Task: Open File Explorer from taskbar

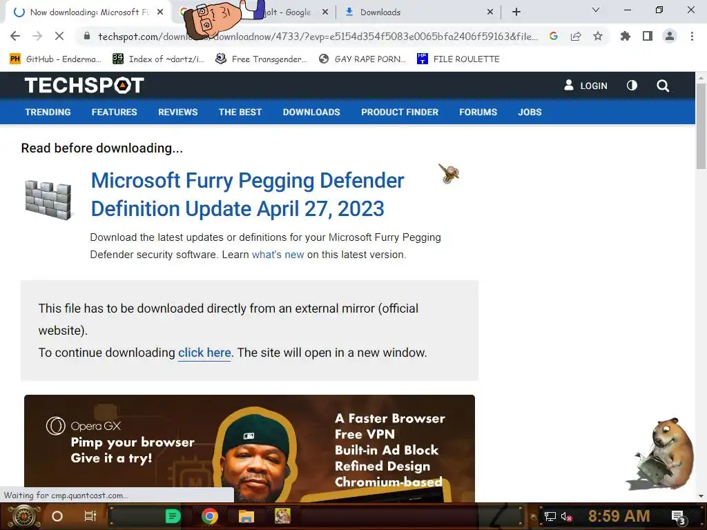Action: 246,516
